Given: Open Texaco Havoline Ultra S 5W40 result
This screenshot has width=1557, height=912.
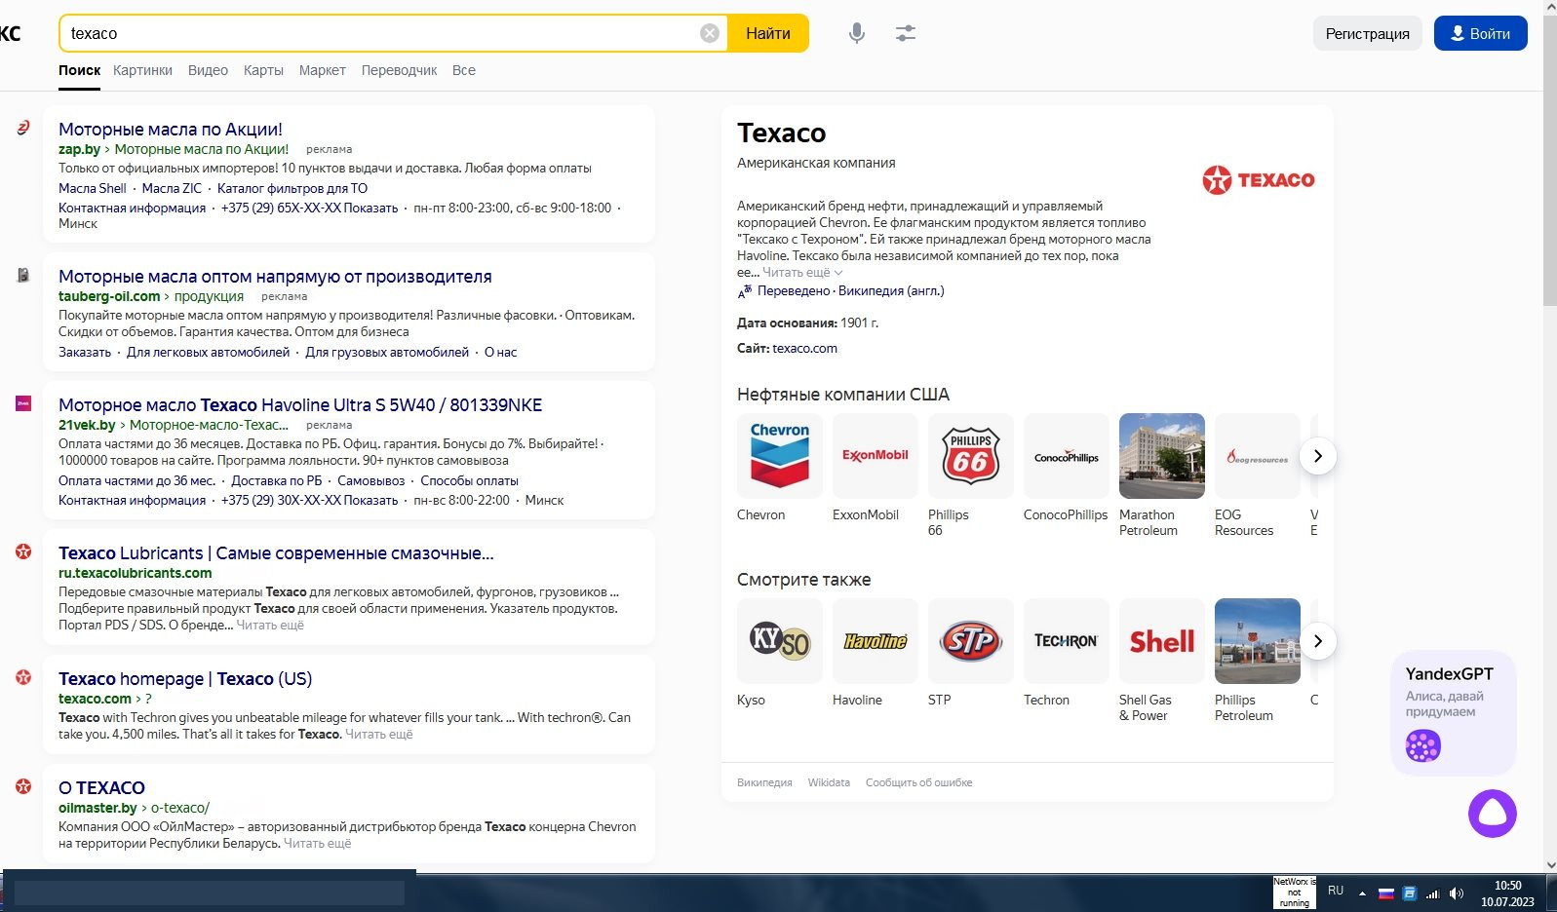Looking at the screenshot, I should [300, 405].
